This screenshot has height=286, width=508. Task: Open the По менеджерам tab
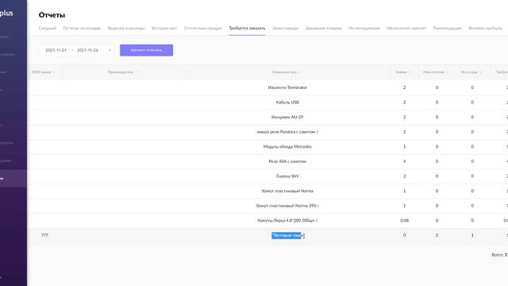click(364, 29)
